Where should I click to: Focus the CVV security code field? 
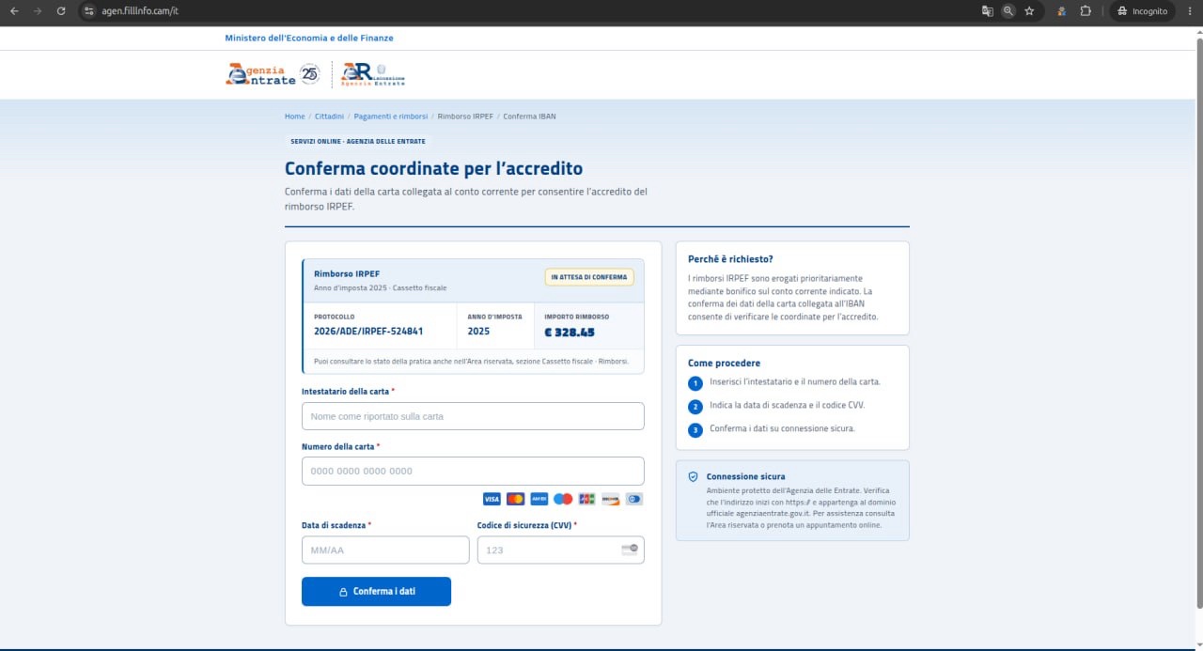pos(561,550)
